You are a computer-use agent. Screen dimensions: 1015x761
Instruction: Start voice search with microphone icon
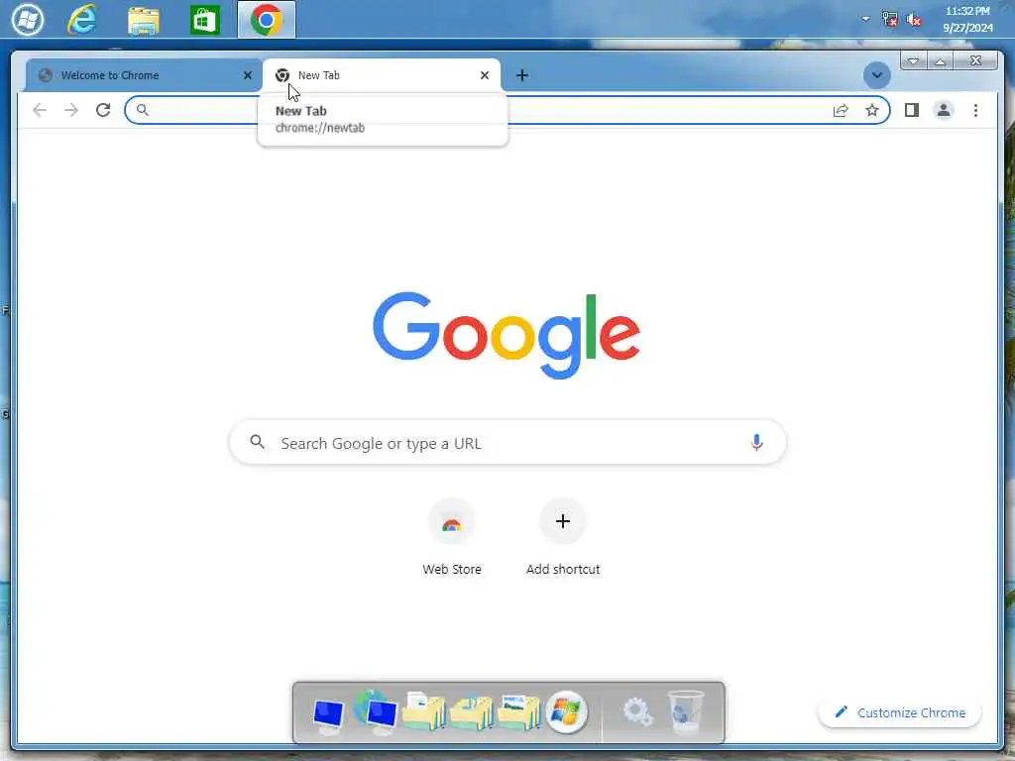click(x=756, y=443)
